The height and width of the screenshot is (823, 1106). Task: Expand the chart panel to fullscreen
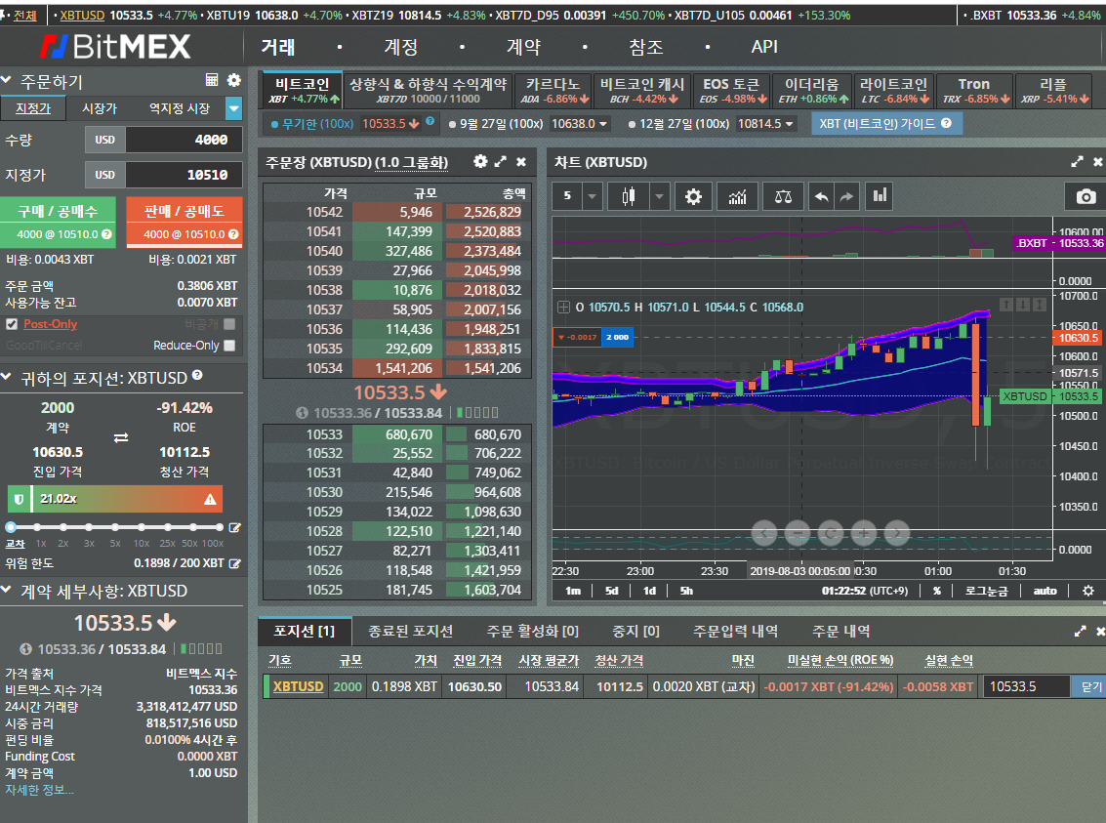[x=1077, y=161]
